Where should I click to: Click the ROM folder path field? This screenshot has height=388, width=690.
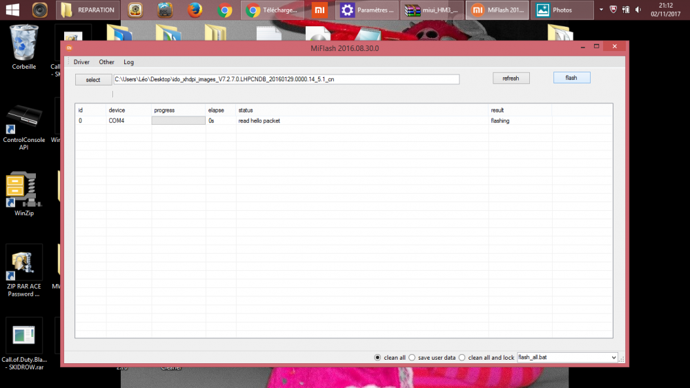click(286, 79)
